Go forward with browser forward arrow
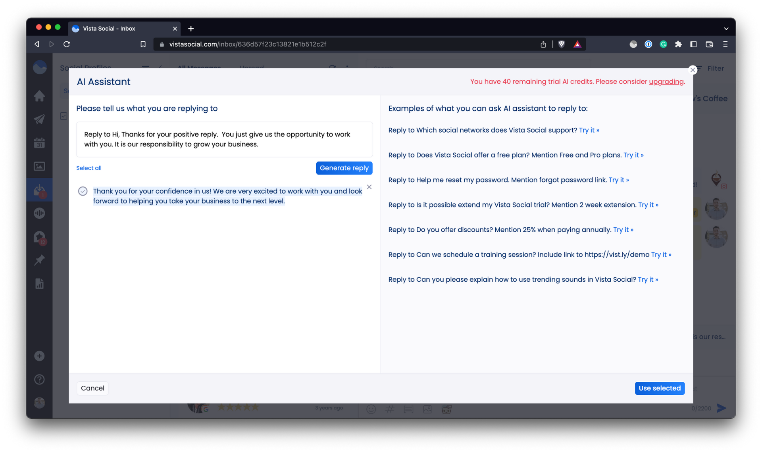This screenshot has width=762, height=450. click(52, 44)
